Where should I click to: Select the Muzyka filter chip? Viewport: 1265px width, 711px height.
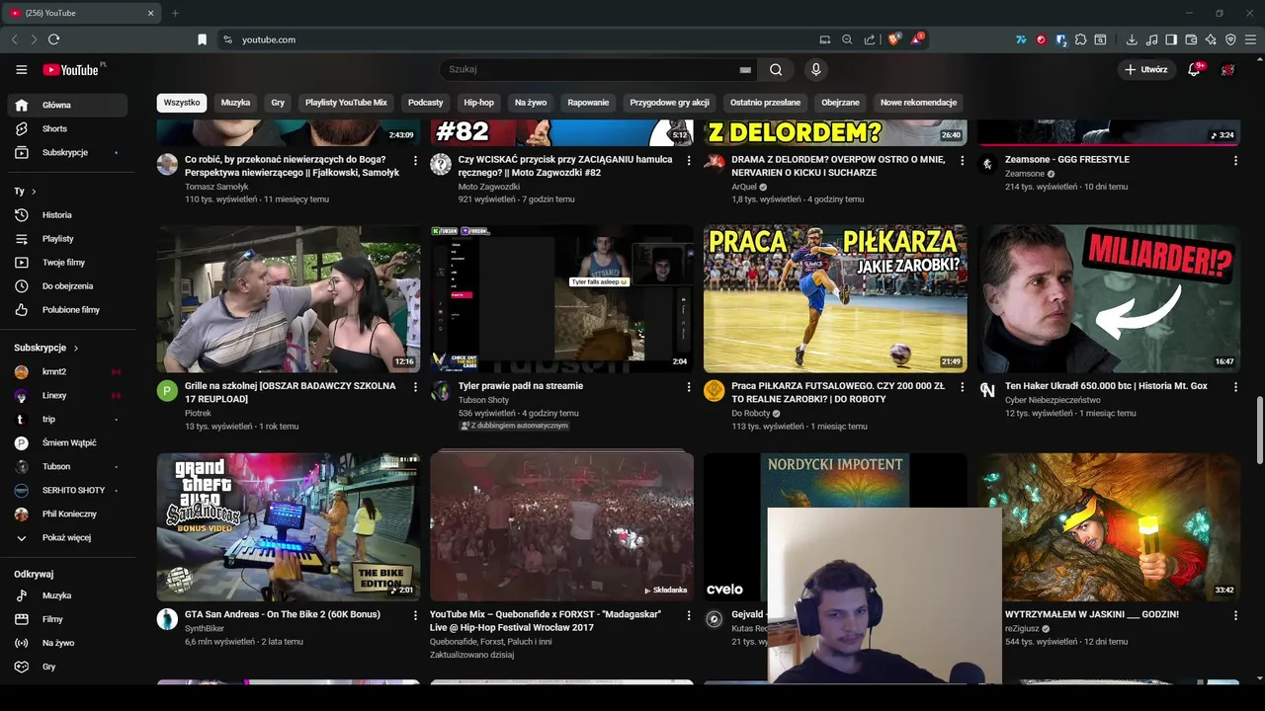[235, 103]
